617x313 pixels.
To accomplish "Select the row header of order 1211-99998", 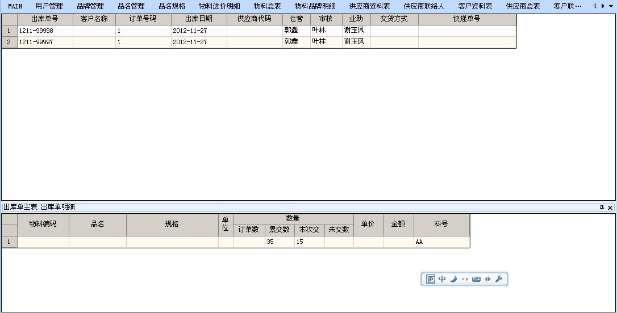I will click(9, 31).
